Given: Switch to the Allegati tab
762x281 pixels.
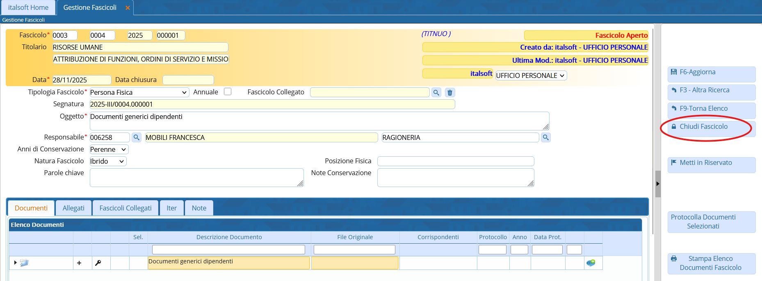Looking at the screenshot, I should [x=73, y=208].
